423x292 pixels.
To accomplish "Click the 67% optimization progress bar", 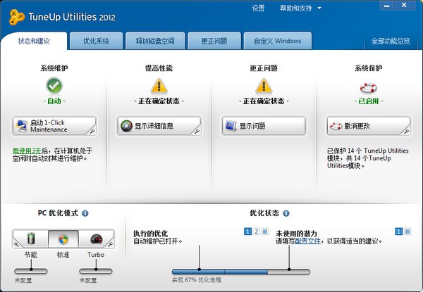I will click(241, 272).
